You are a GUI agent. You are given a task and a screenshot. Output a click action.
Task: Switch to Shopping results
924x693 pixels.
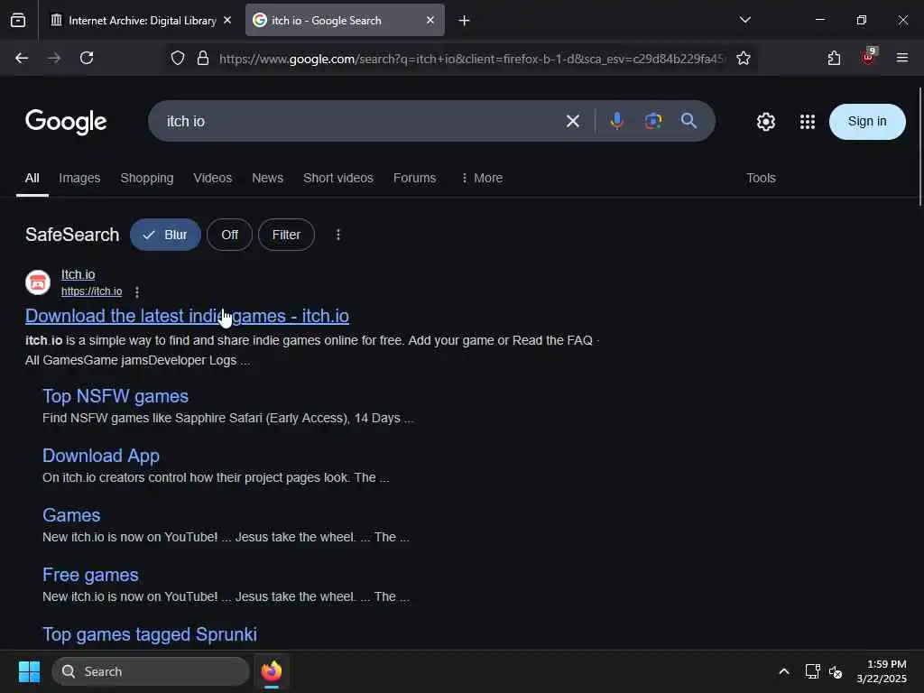(x=147, y=178)
